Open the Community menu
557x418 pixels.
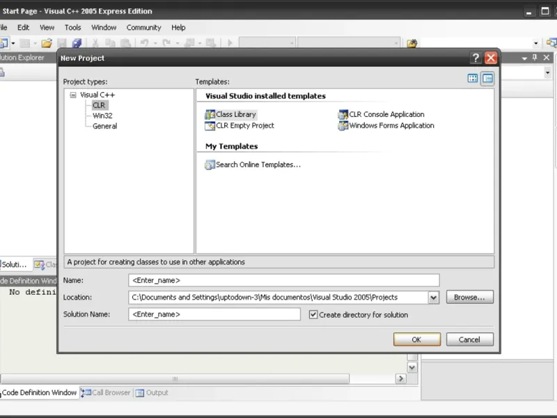pyautogui.click(x=143, y=27)
